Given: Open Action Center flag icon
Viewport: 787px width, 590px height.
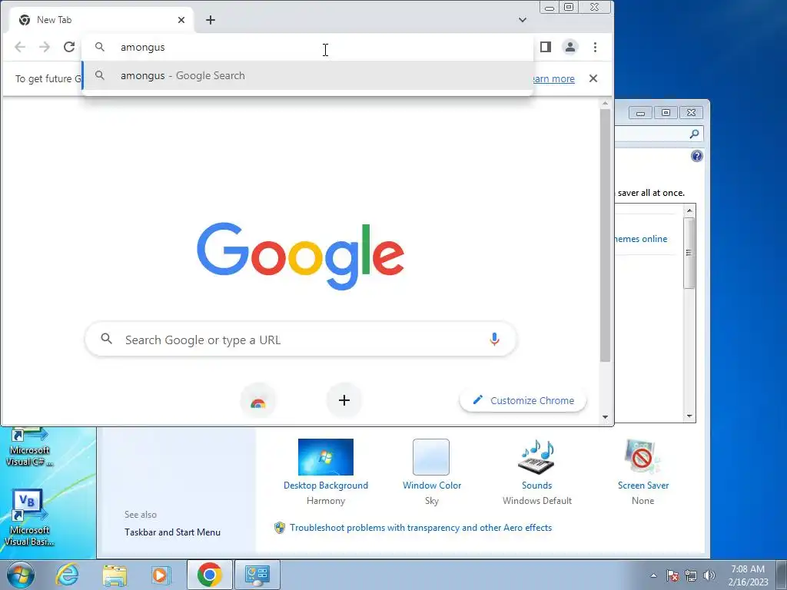Looking at the screenshot, I should [x=672, y=575].
